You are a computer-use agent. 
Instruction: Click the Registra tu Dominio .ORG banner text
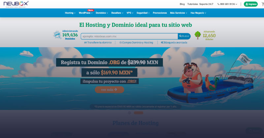tap(110, 62)
